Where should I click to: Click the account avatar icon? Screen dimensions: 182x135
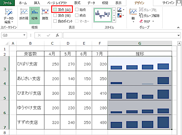[x=179, y=3]
